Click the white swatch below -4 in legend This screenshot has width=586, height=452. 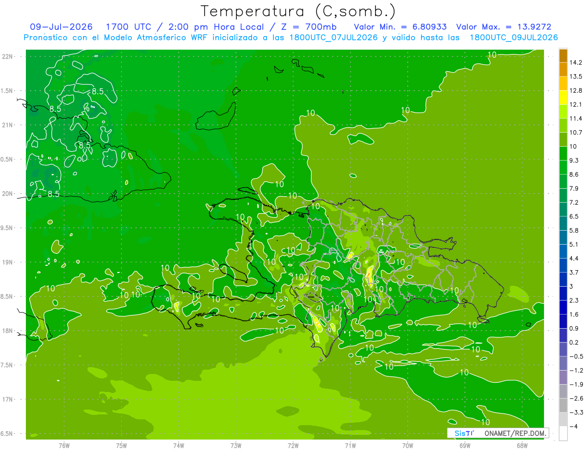point(563,433)
